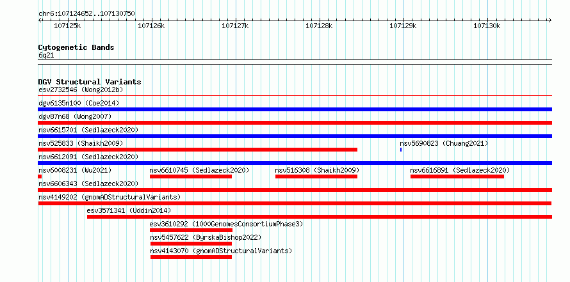
Task: Open the dgv87n68 (Wong2007) label
Action: coord(75,116)
